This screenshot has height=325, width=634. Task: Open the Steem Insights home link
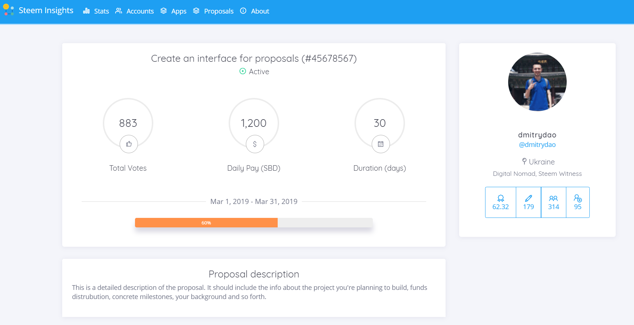coord(46,10)
